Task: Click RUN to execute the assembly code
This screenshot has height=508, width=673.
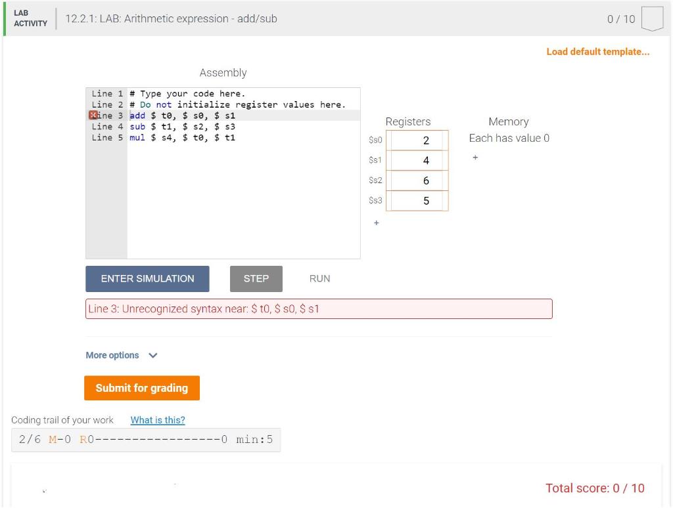Action: [319, 278]
